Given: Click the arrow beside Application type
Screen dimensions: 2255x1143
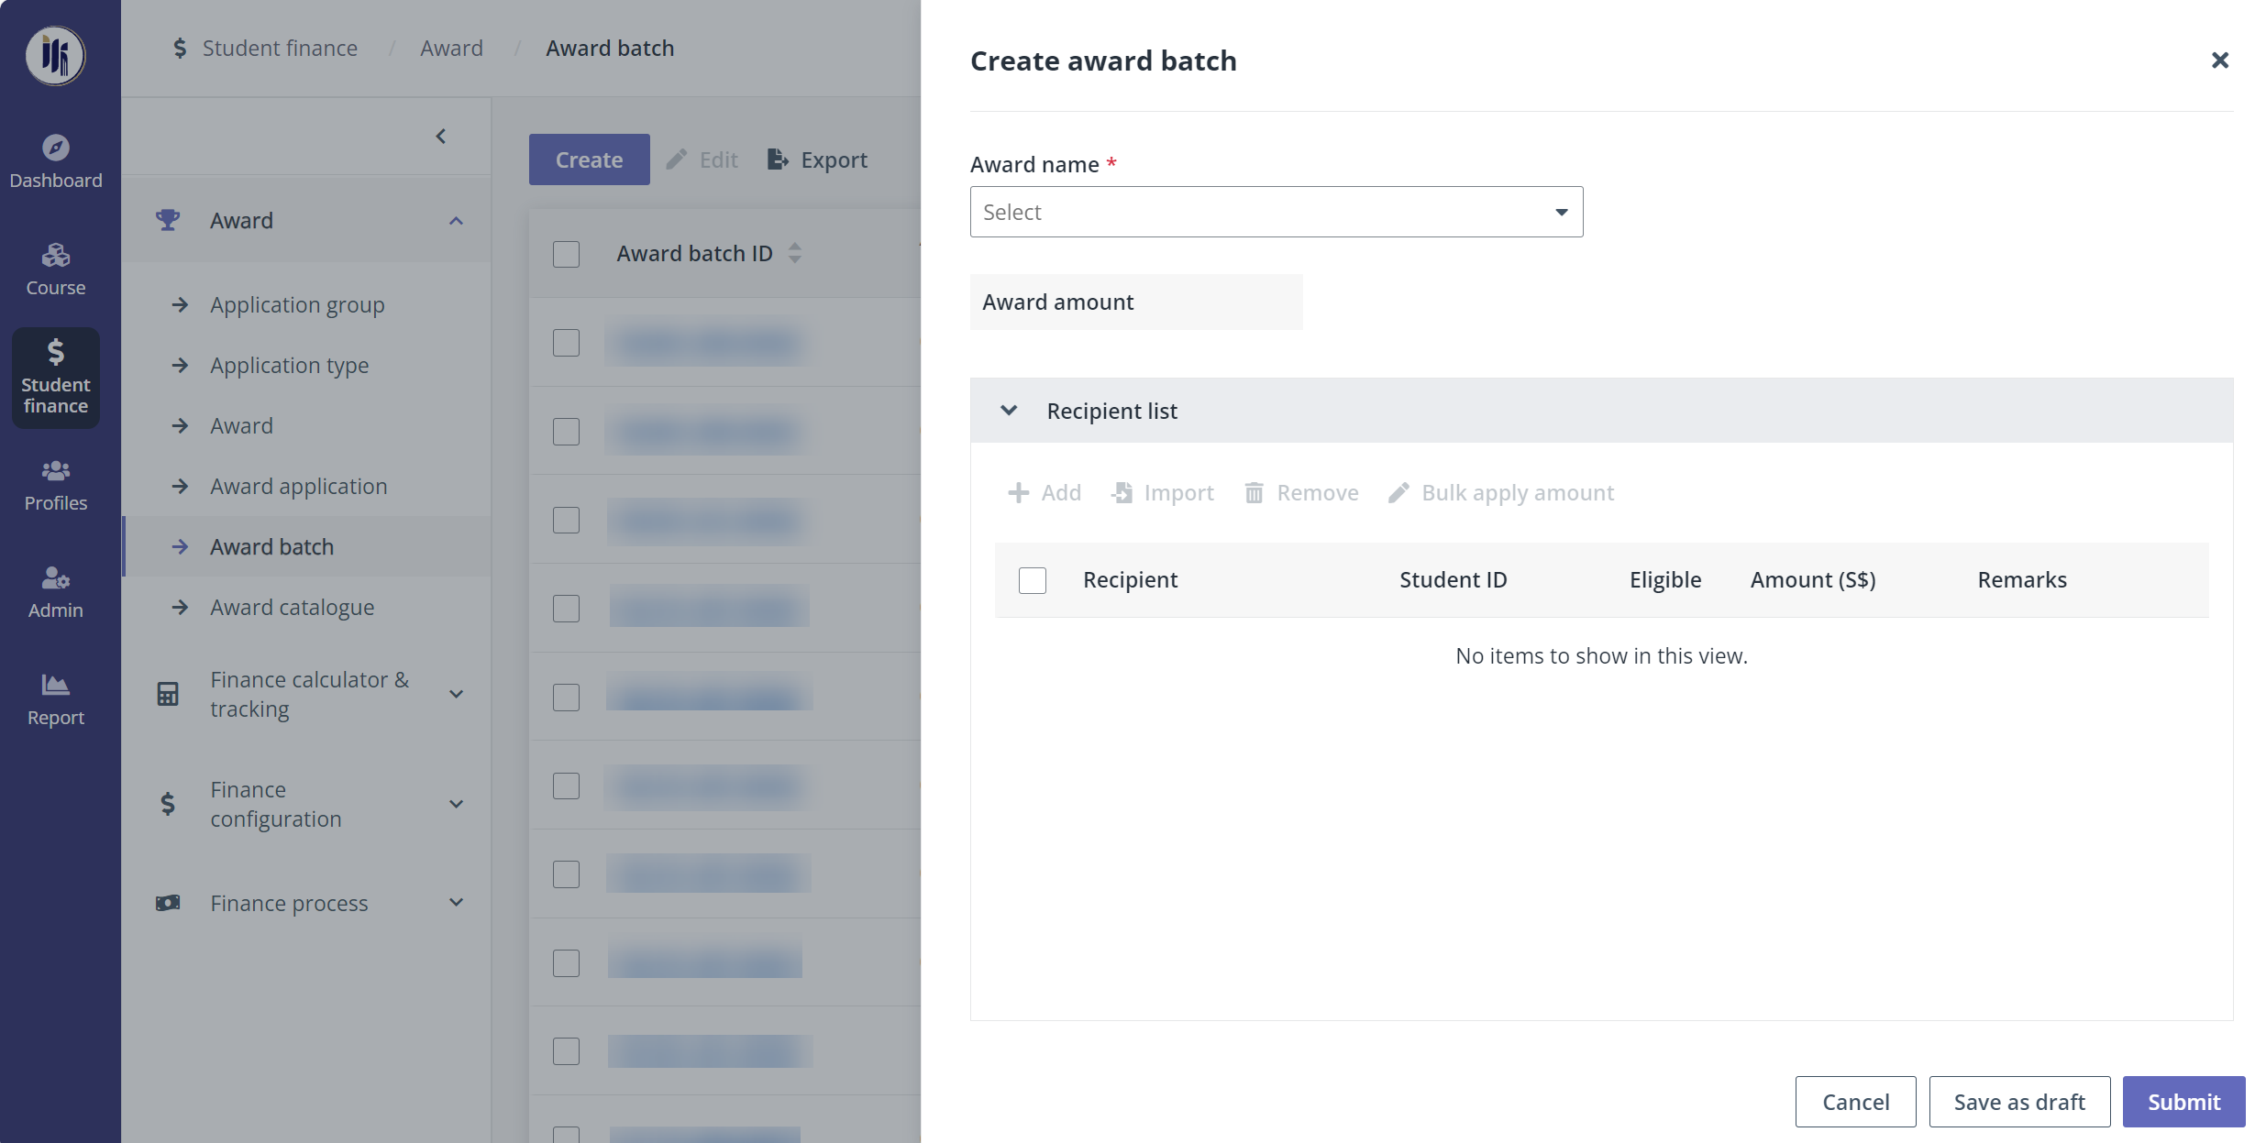Looking at the screenshot, I should [x=180, y=365].
